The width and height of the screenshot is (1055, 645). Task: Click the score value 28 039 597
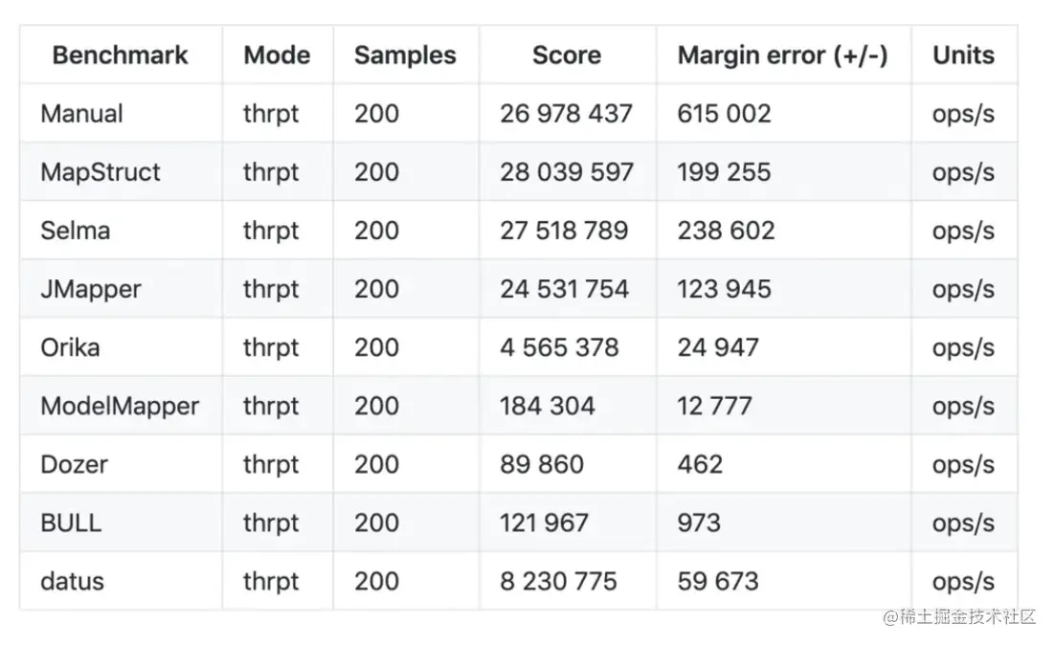point(566,172)
